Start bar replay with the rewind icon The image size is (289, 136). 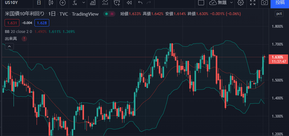click(x=129, y=3)
